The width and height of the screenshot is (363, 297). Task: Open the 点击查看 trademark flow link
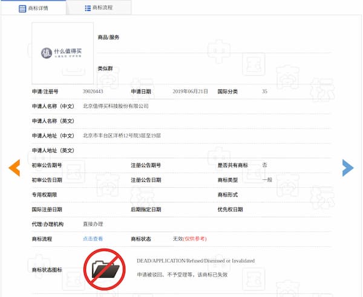[93, 239]
